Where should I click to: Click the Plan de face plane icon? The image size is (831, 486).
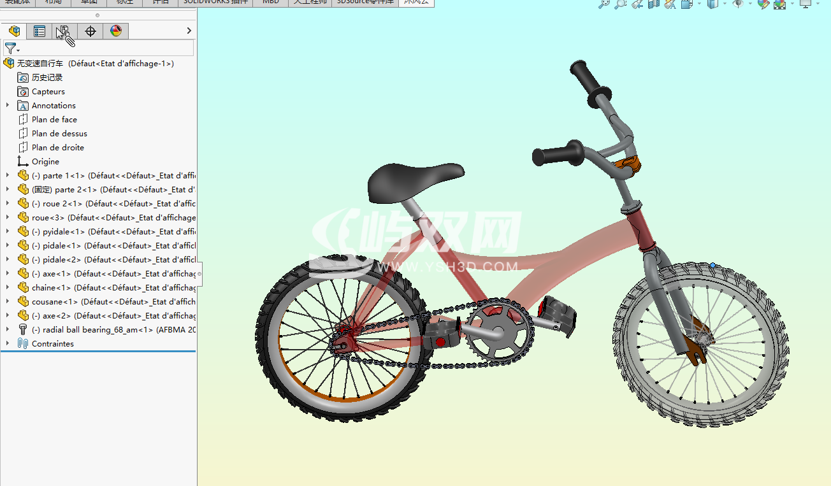(x=23, y=119)
